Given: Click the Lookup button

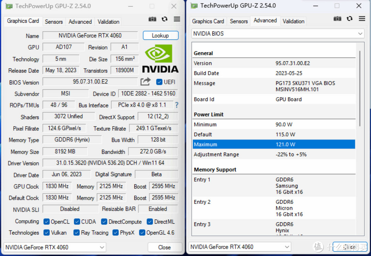Looking at the screenshot, I should click(x=160, y=35).
